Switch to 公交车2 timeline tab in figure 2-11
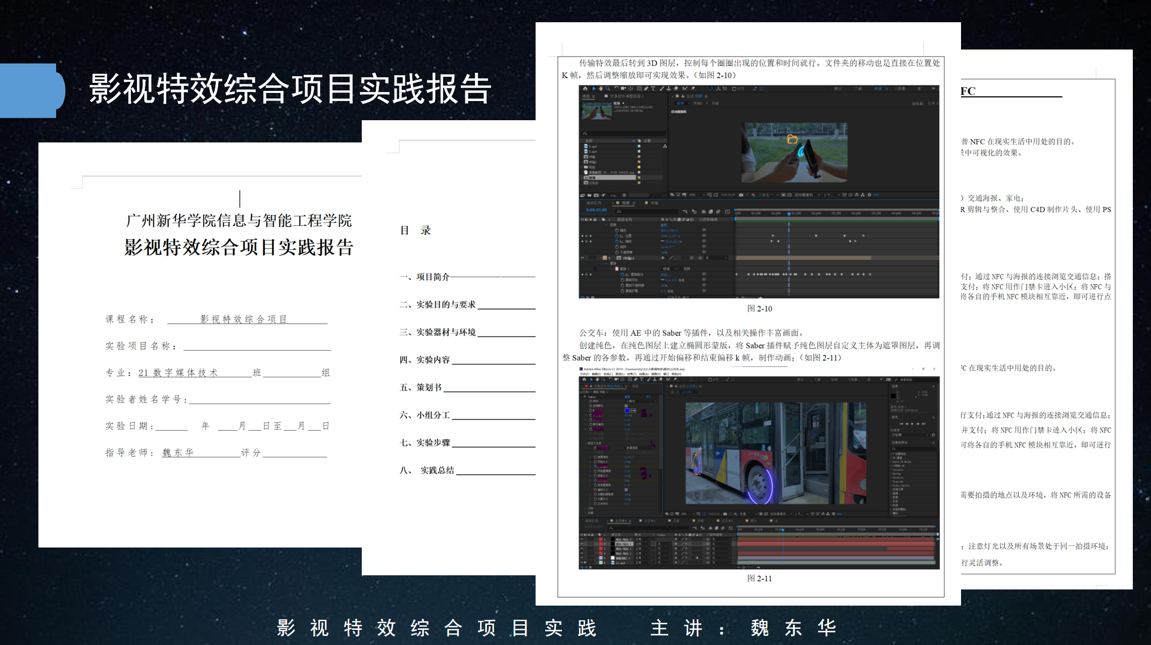This screenshot has width=1151, height=645. tap(649, 521)
